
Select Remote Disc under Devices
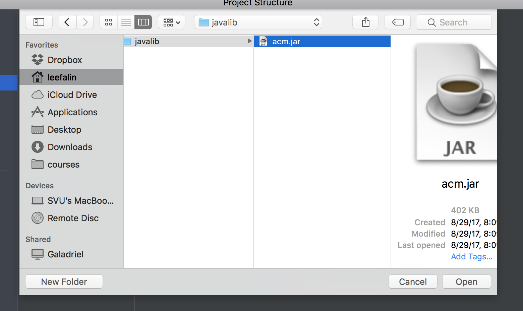tap(73, 218)
